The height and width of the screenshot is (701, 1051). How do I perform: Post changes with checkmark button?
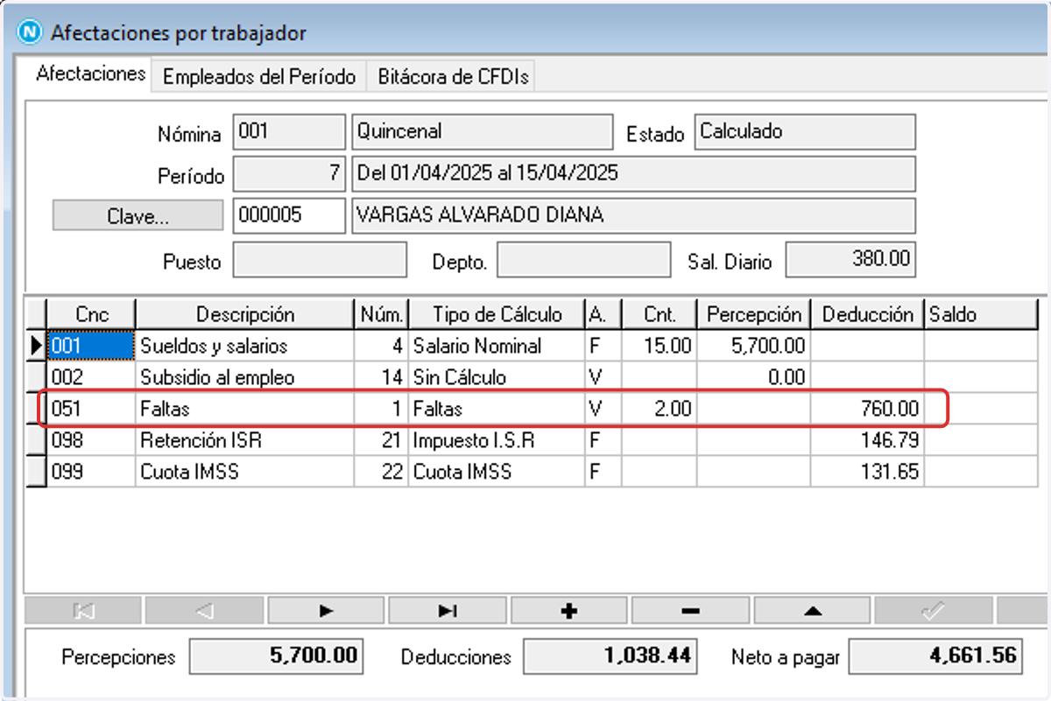934,612
